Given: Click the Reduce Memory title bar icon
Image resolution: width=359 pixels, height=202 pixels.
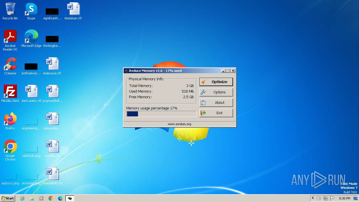Looking at the screenshot, I should pos(126,71).
